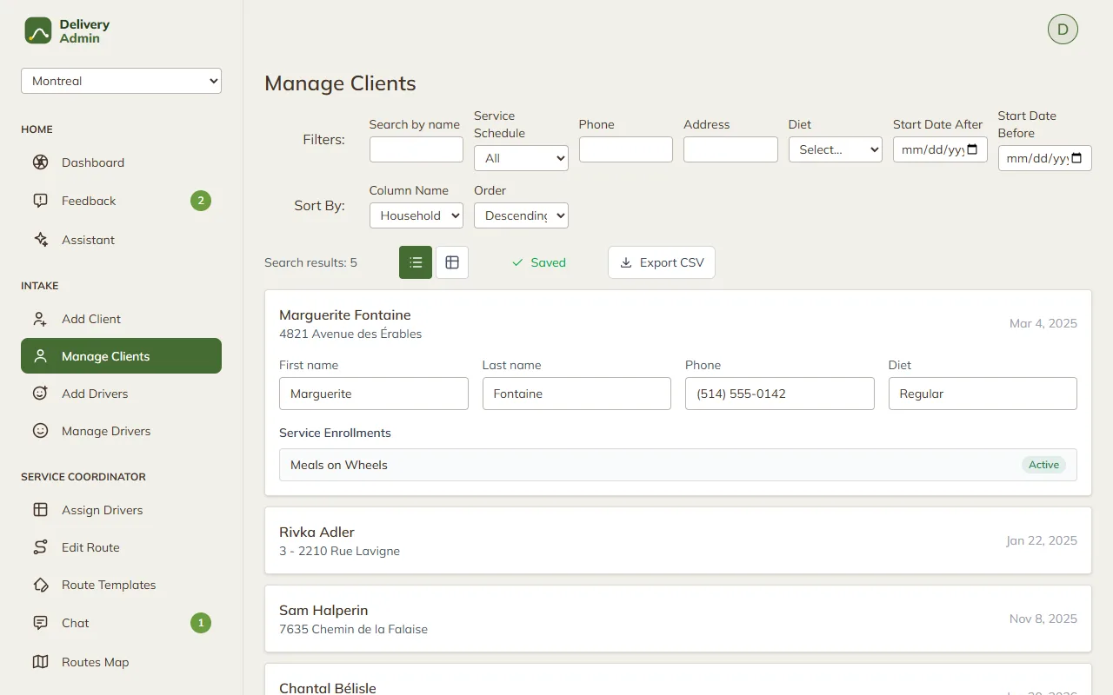1113x695 pixels.
Task: Click the Meals on Wheels enrollment row
Action: pyautogui.click(x=678, y=465)
